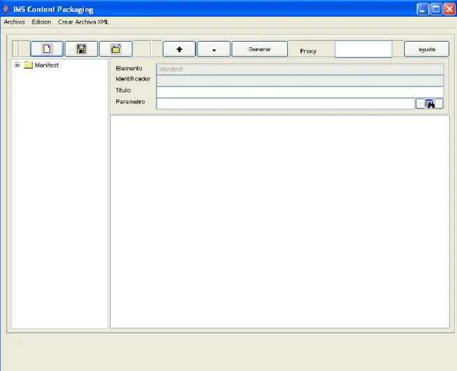Click the ayuda help button
The image size is (457, 371).
tap(426, 49)
